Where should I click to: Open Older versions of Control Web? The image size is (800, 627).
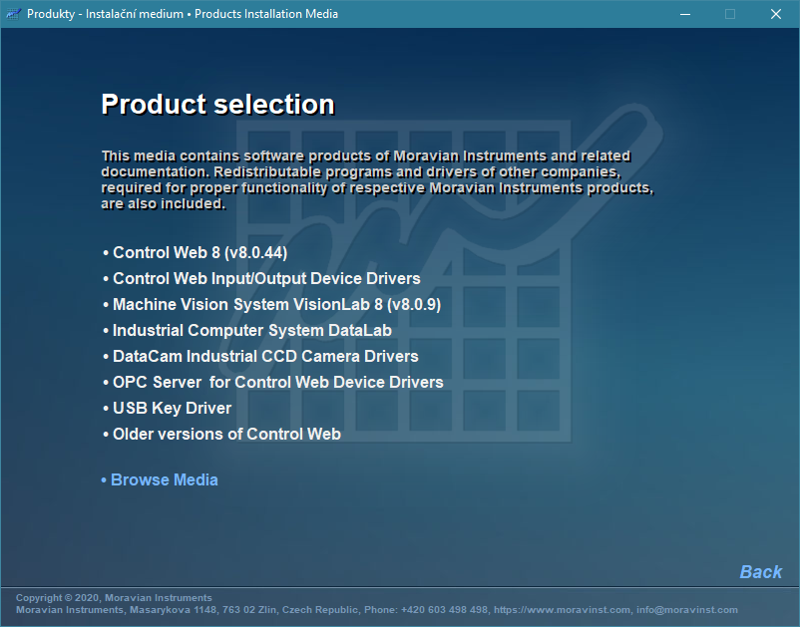[x=226, y=434]
